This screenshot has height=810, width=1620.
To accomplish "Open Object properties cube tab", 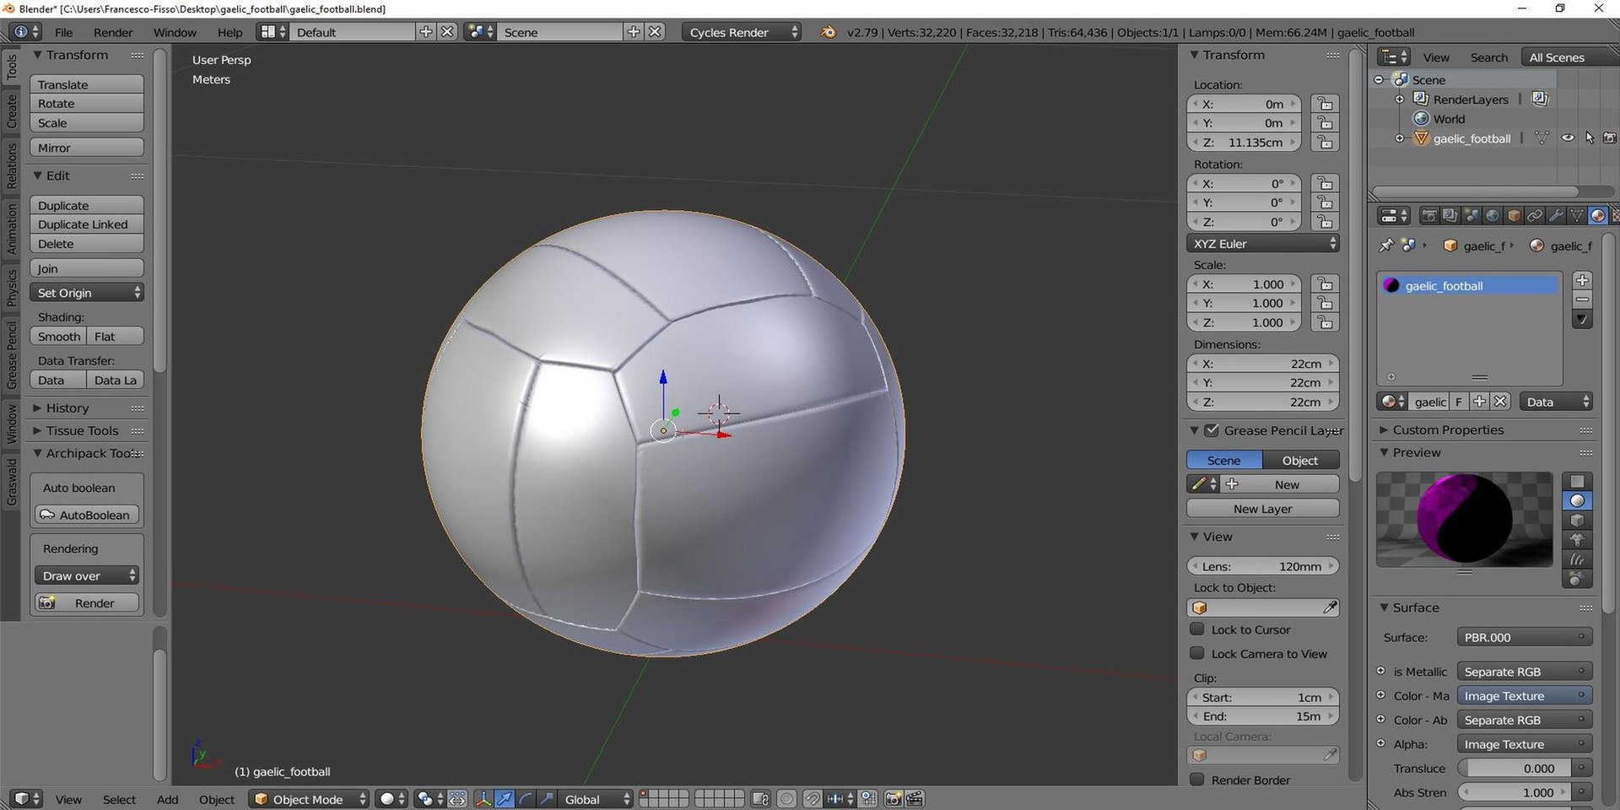I will pos(1514,216).
